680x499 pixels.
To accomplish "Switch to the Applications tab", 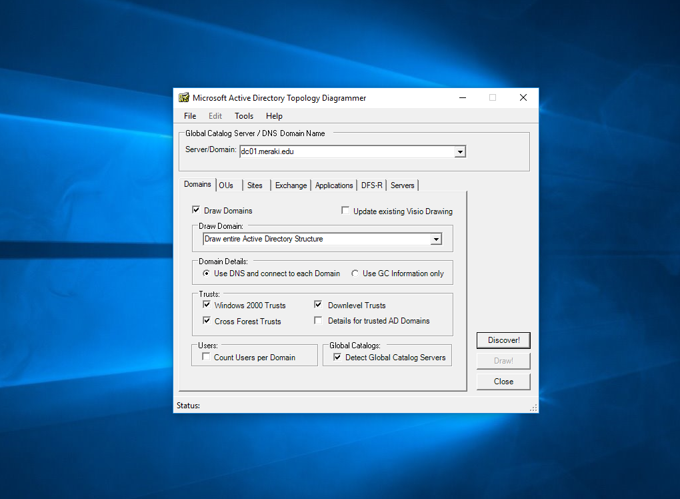I will (334, 185).
